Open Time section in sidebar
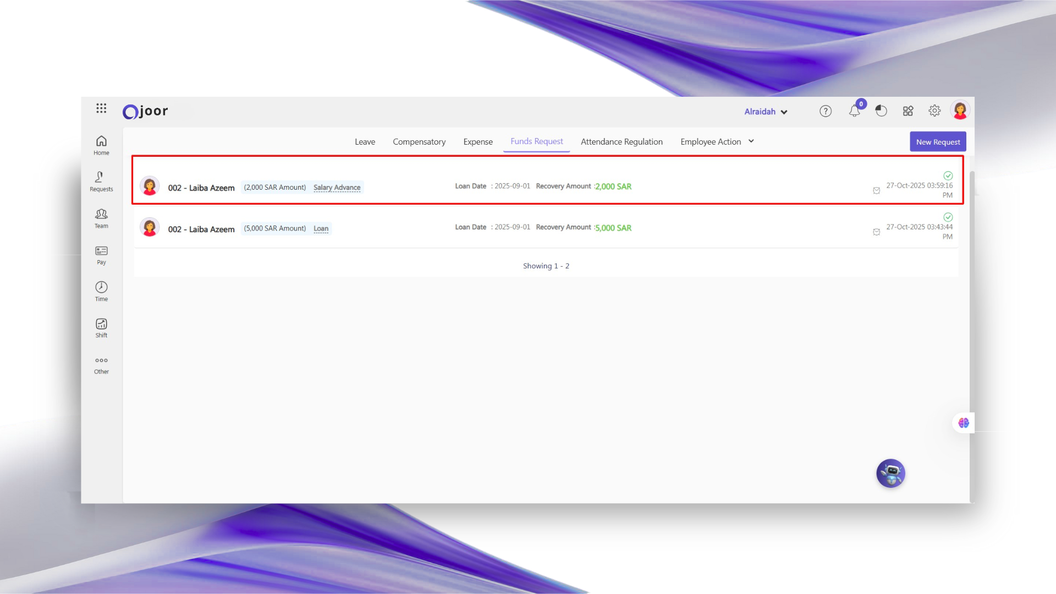1056x594 pixels. (x=101, y=291)
